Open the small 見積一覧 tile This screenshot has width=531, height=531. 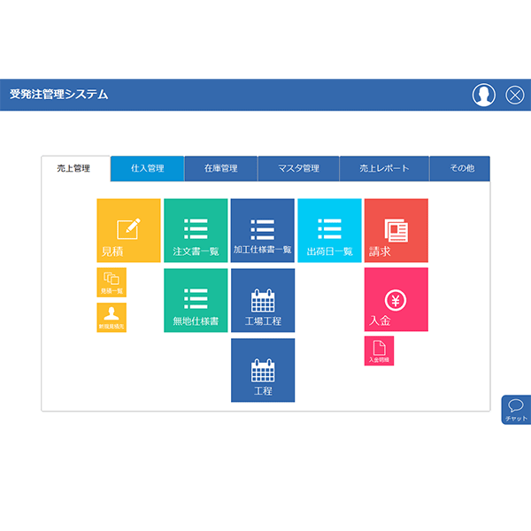[x=112, y=282]
